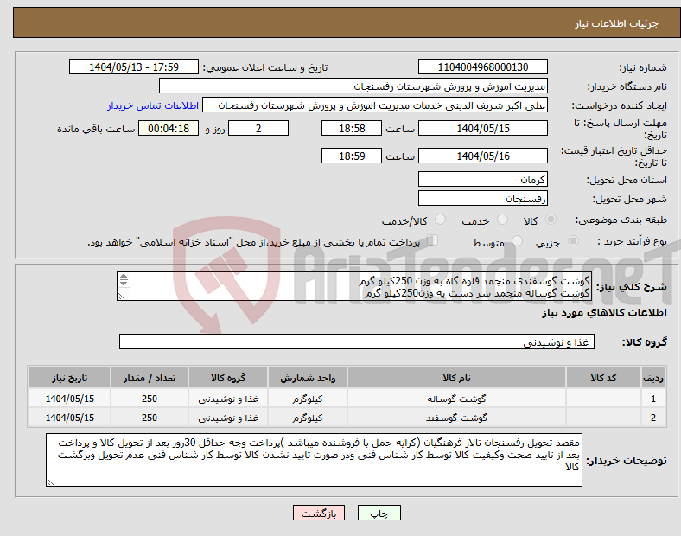Click the توضیحات خریدار notes textarea

click(314, 460)
